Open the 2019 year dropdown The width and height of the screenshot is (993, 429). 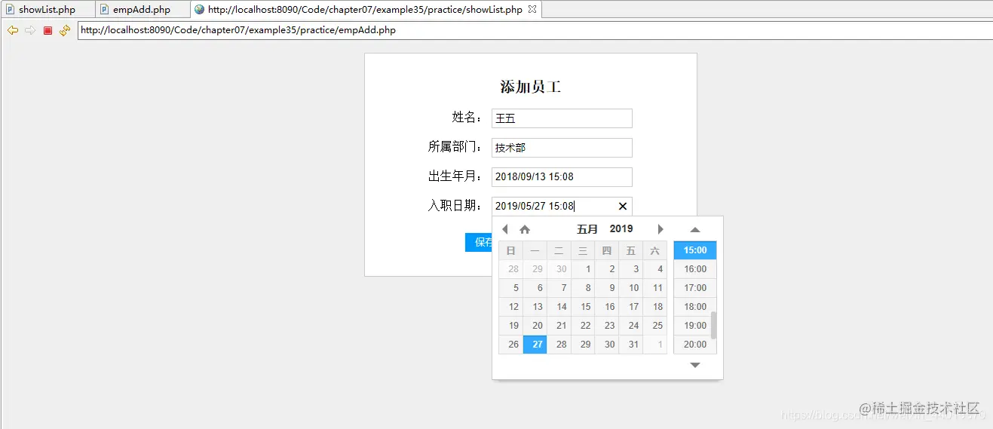click(621, 229)
